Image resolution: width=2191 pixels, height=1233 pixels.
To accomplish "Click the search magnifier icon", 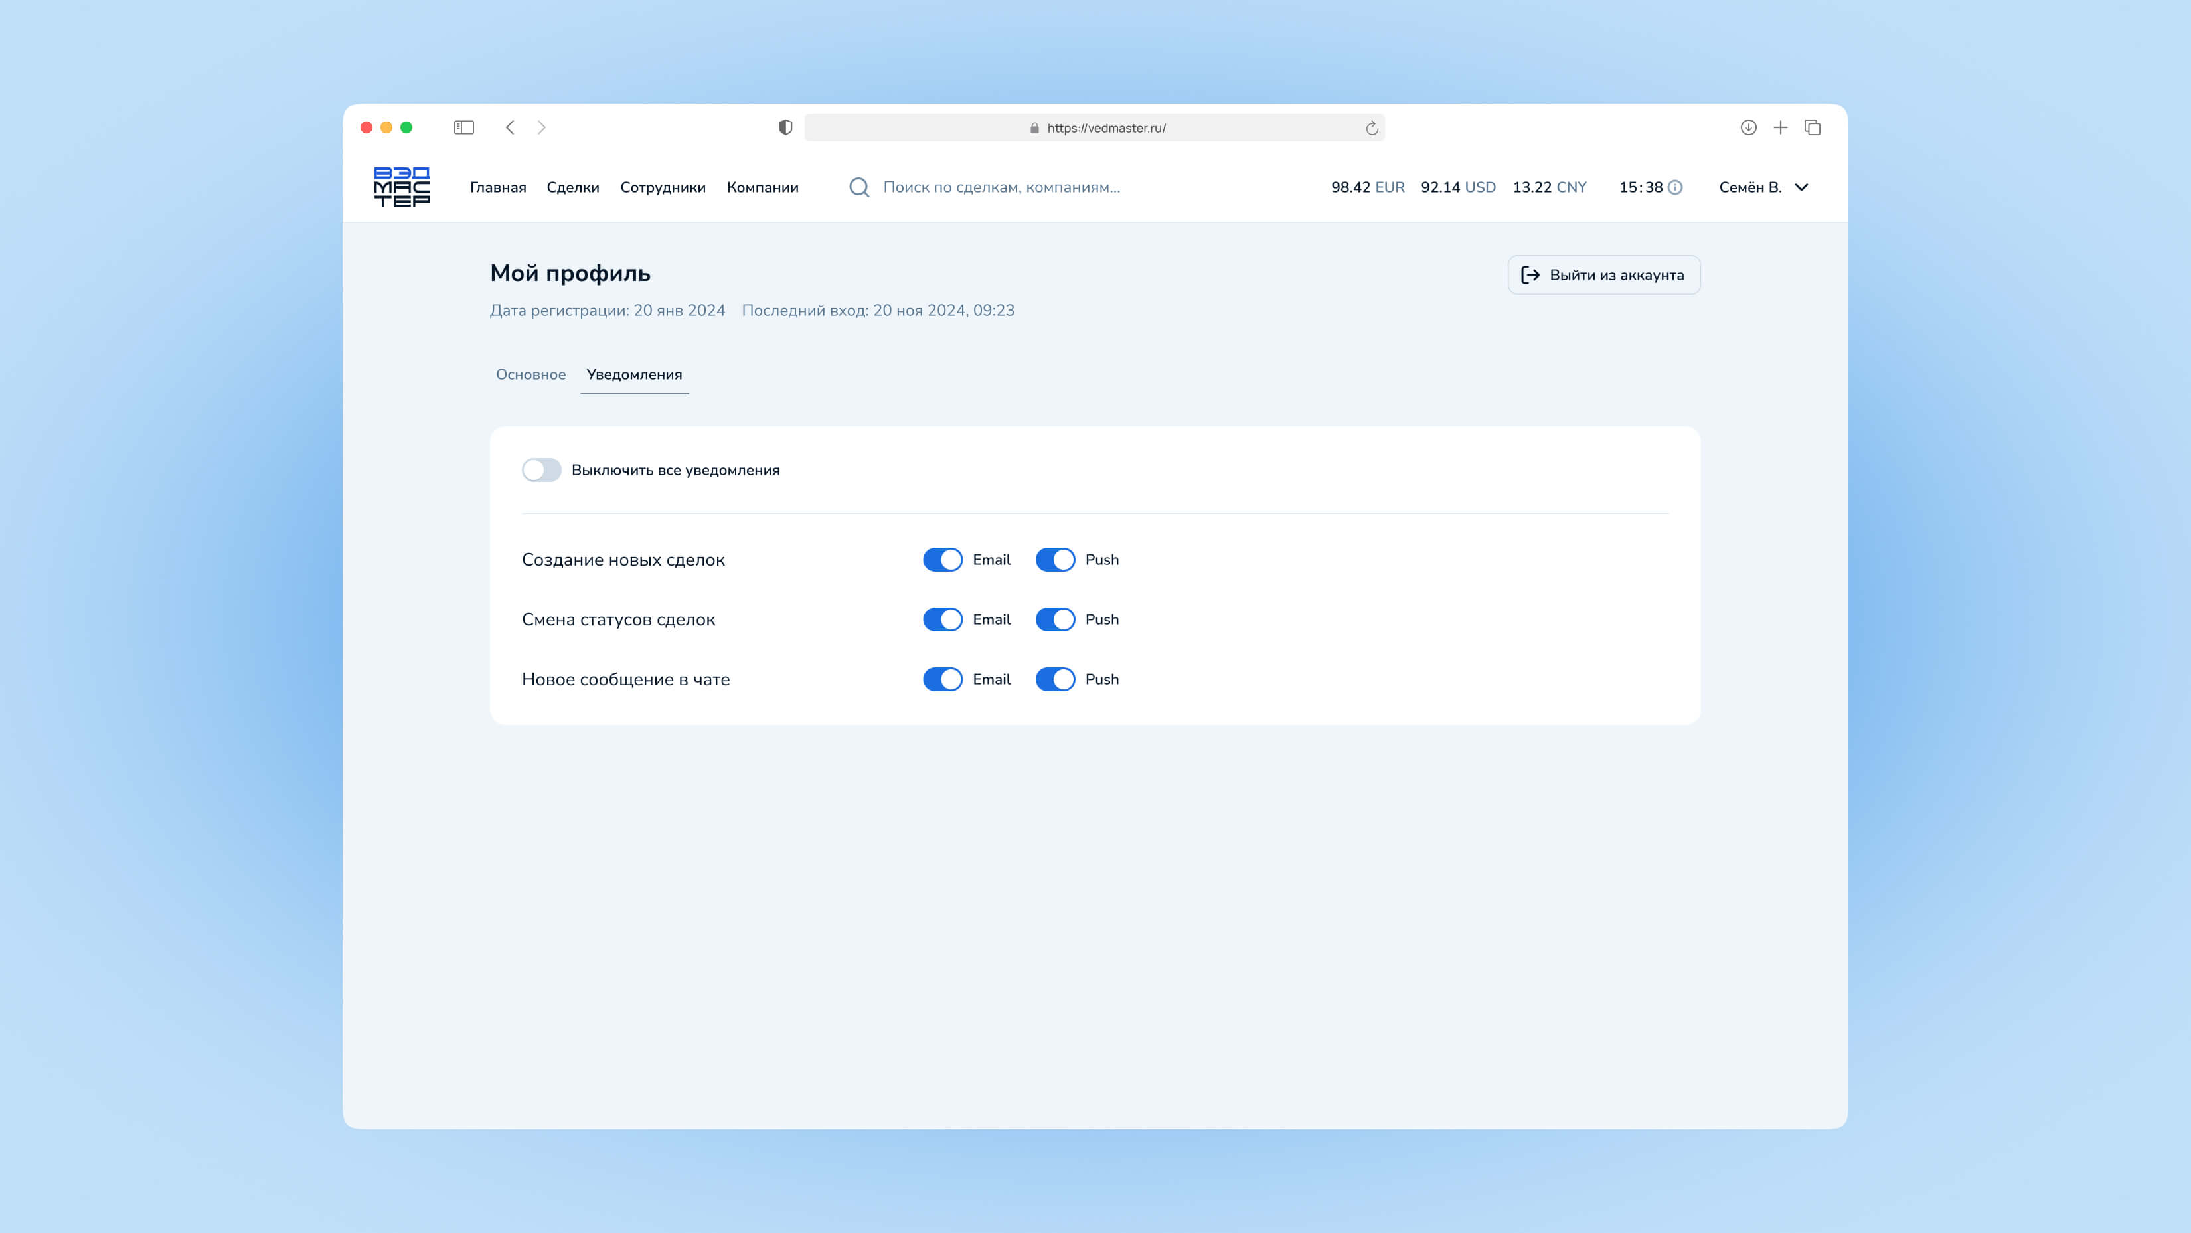I will click(x=859, y=187).
